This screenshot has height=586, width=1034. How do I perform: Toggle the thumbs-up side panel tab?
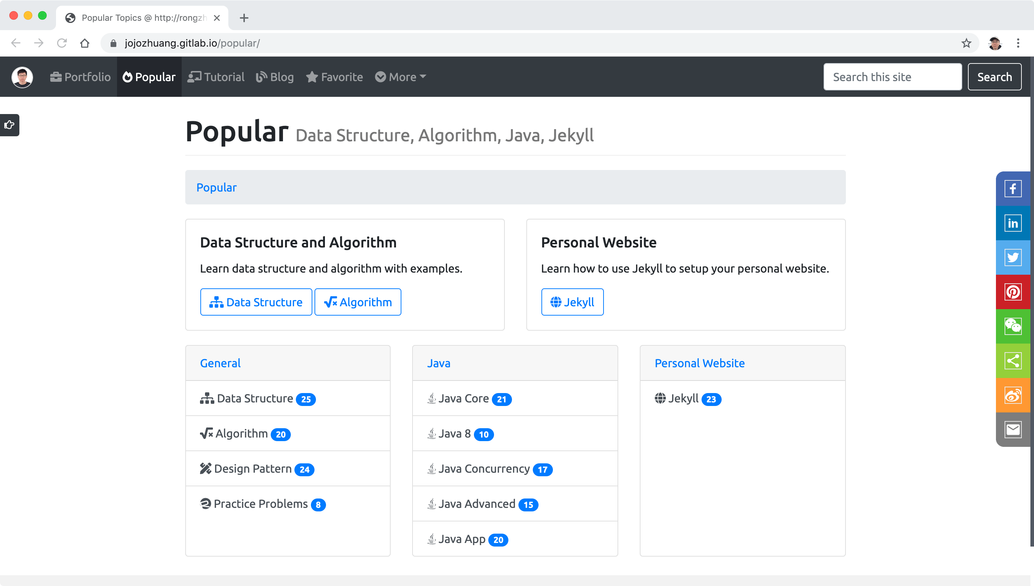(9, 125)
